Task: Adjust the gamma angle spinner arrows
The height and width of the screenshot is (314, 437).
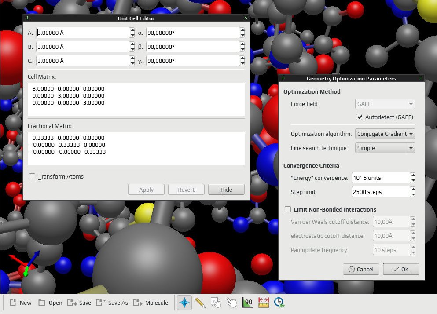Action: coord(242,61)
